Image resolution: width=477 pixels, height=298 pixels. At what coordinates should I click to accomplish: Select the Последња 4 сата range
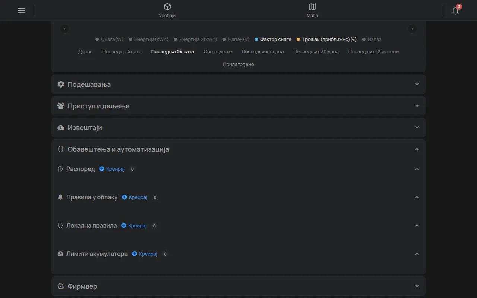click(x=122, y=52)
